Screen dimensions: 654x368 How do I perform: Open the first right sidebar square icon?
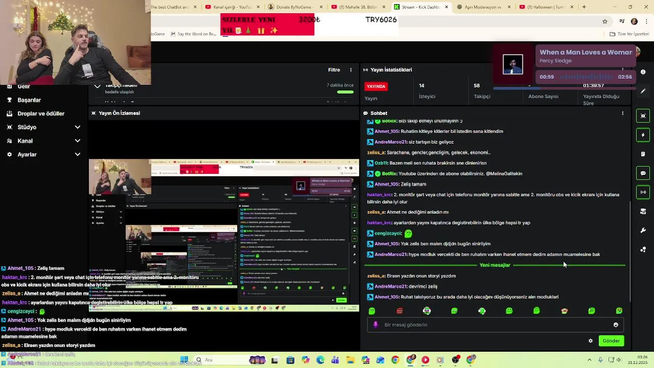point(643,116)
